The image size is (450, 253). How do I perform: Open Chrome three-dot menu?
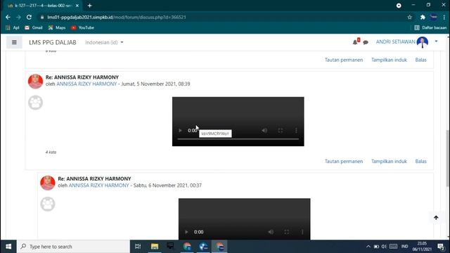coord(444,17)
